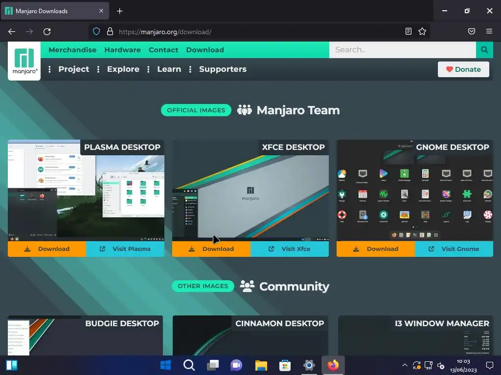Click the Donate button

(x=463, y=69)
